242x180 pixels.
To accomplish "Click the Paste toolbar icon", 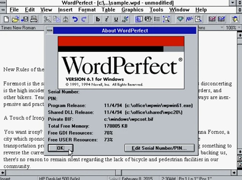I will [65, 19].
